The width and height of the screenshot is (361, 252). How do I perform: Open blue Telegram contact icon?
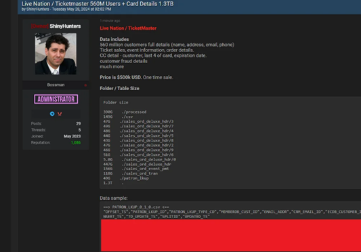52,114
